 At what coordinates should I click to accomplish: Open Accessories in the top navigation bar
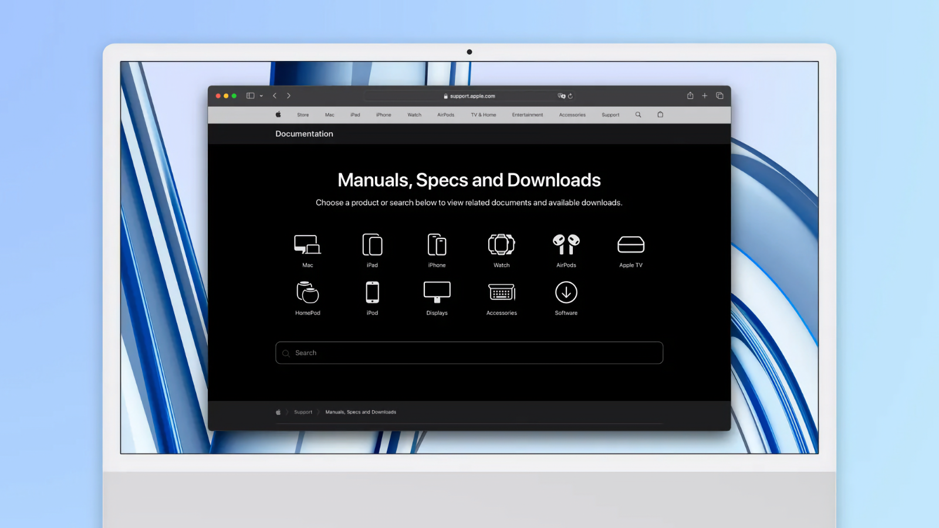coord(572,115)
